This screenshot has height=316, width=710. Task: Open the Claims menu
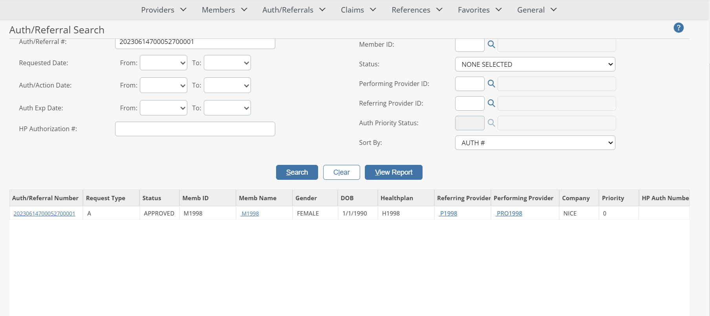[358, 10]
